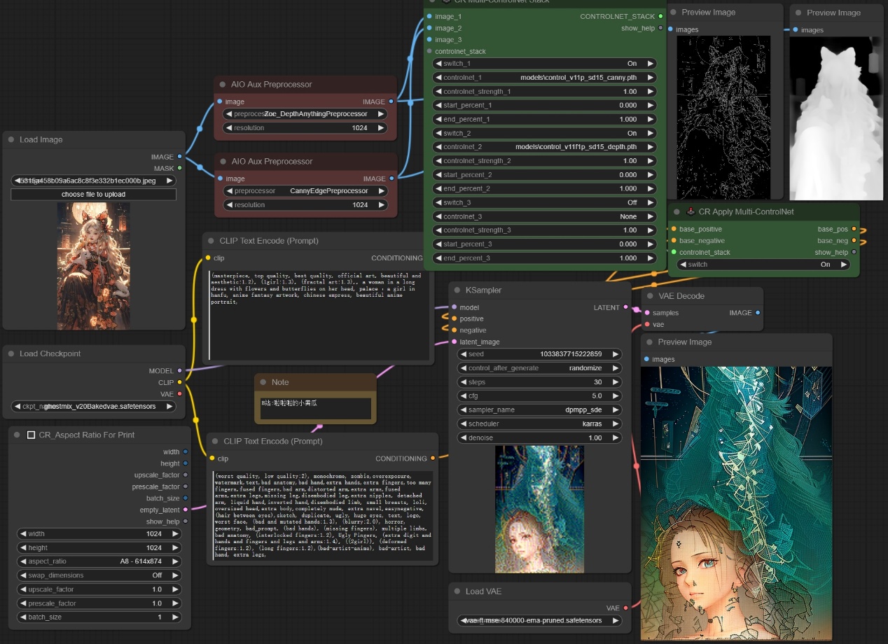
Task: Toggle swap_dimensions in the aspect ratio node
Action: pos(99,575)
